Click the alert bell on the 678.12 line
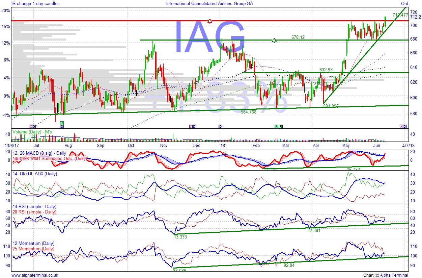422x278 pixels. (274, 40)
